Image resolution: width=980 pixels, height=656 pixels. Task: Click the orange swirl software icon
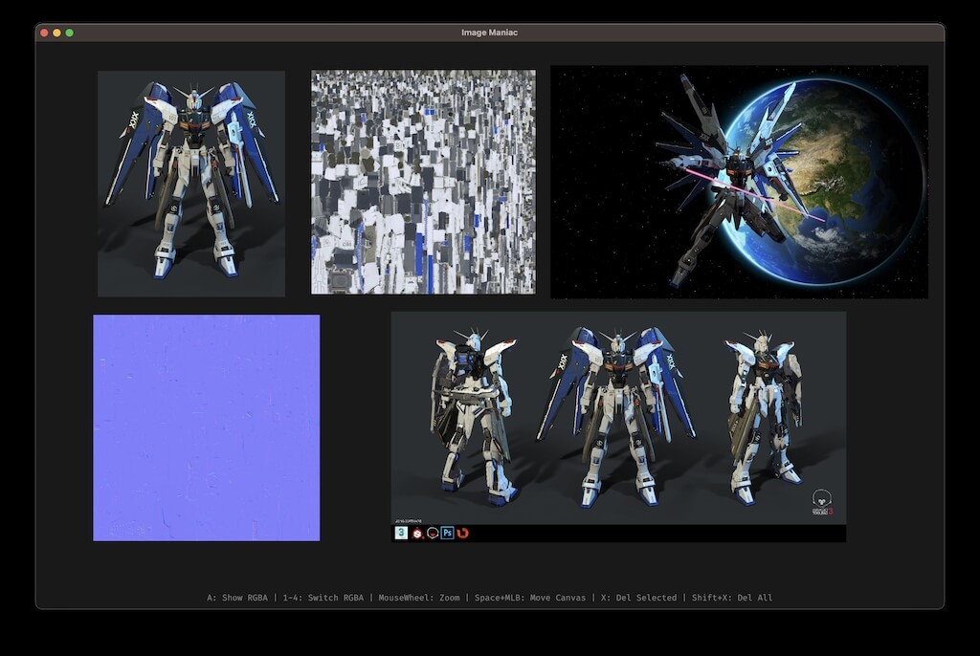click(x=463, y=533)
